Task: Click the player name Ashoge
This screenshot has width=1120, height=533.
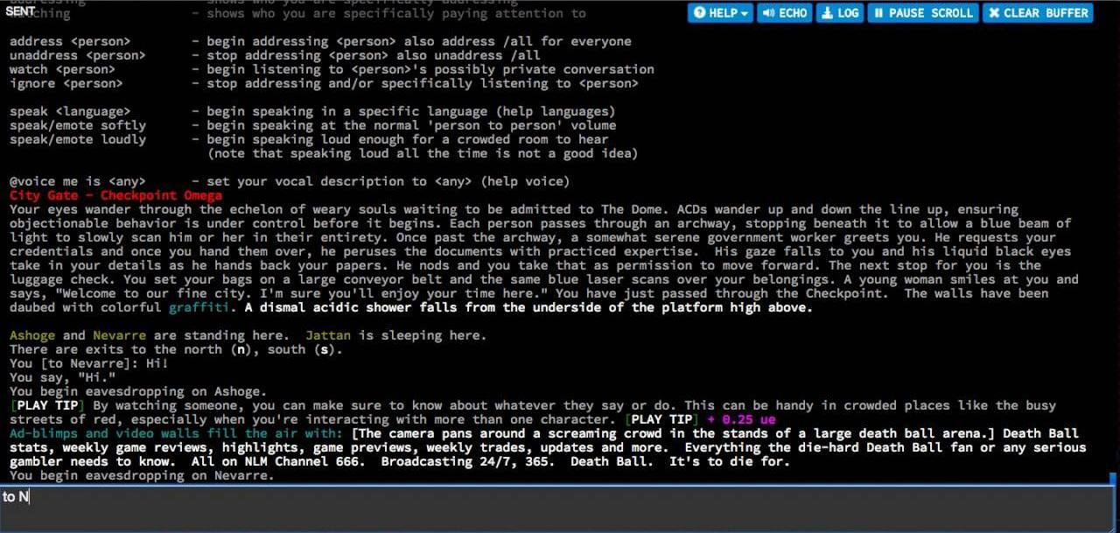Action: [x=31, y=335]
